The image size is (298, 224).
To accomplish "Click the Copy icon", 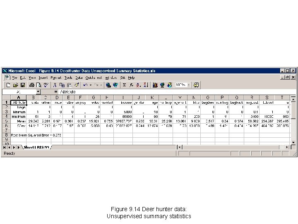I will [62, 85].
